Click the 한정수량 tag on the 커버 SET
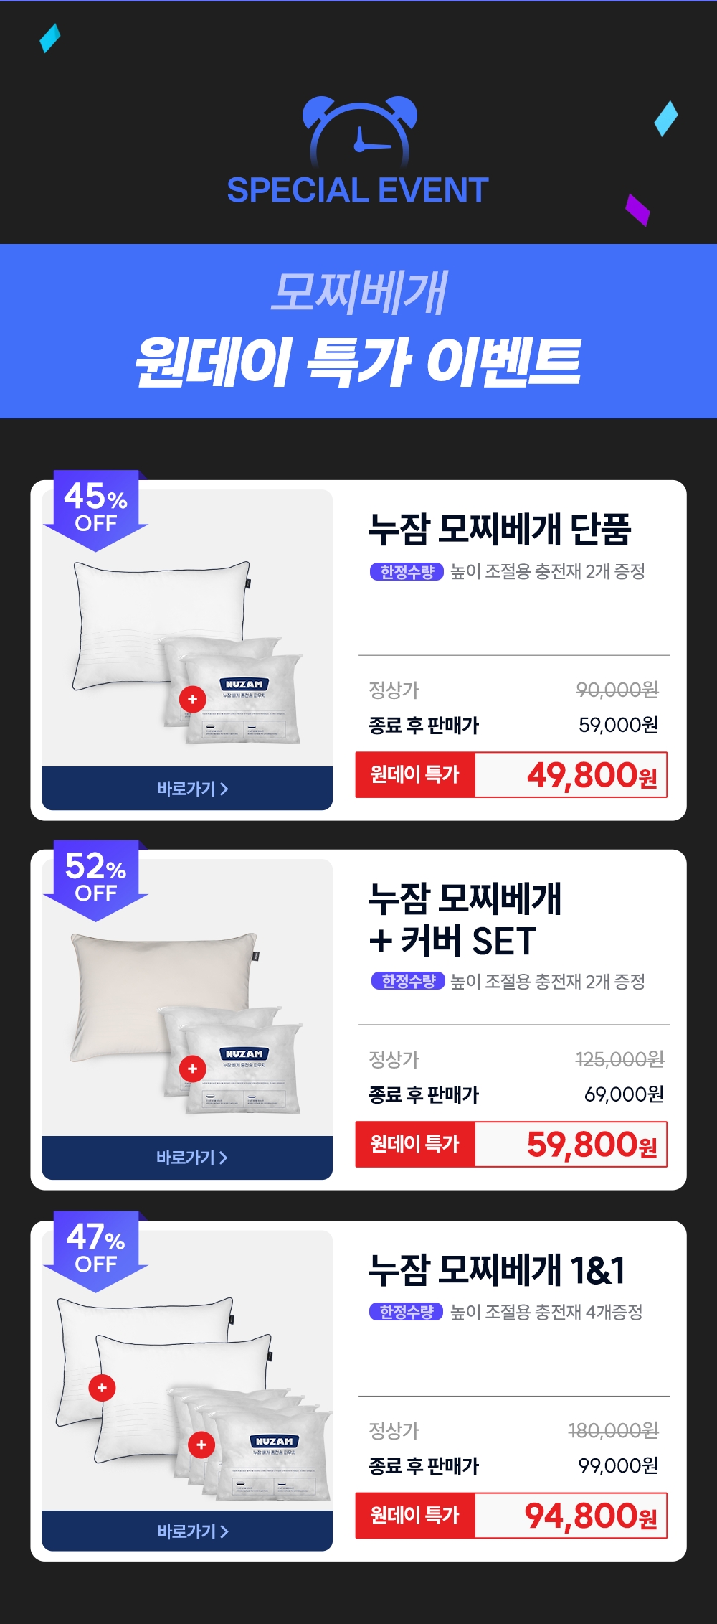This screenshot has height=1624, width=717. click(x=408, y=981)
